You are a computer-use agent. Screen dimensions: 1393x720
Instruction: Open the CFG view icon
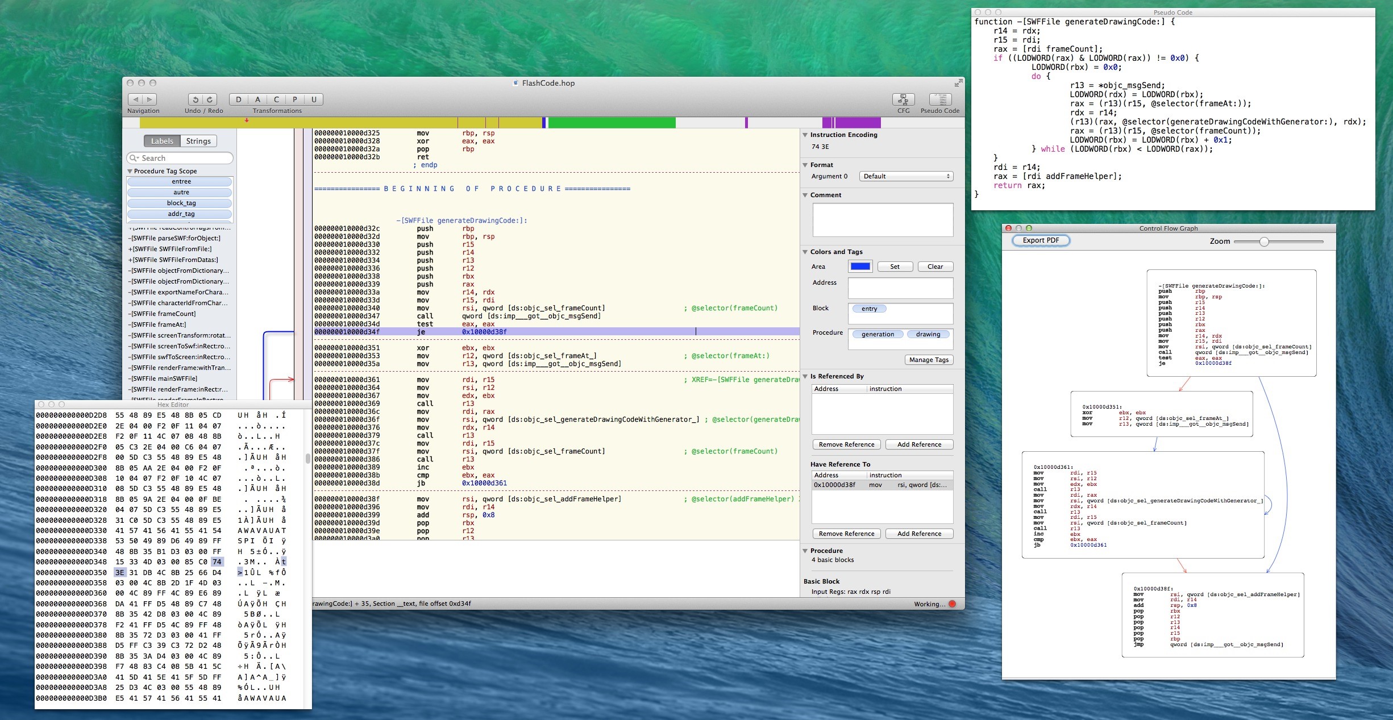tap(903, 99)
